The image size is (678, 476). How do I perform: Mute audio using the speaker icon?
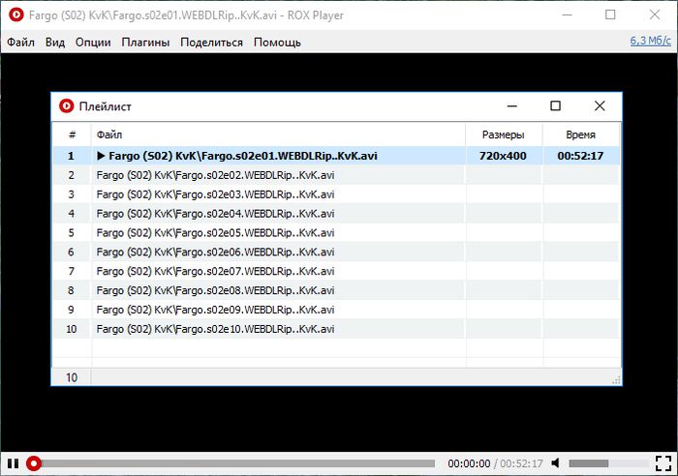(557, 463)
